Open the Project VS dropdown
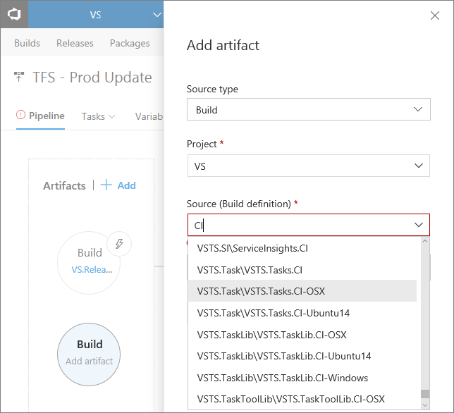Image resolution: width=454 pixels, height=413 pixels. 309,166
